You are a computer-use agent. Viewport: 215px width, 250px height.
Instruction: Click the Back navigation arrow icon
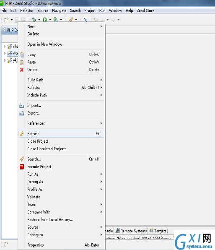tap(102, 20)
